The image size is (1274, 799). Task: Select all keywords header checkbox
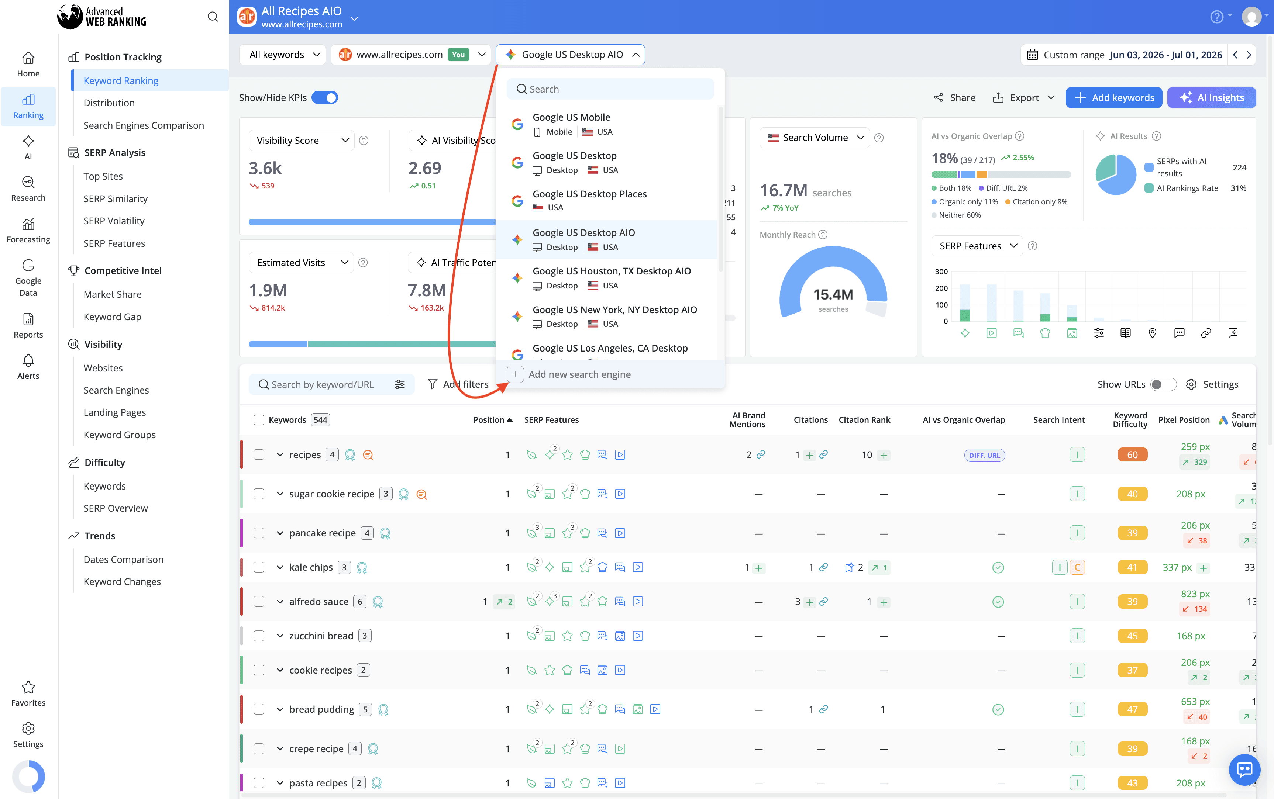pyautogui.click(x=258, y=419)
